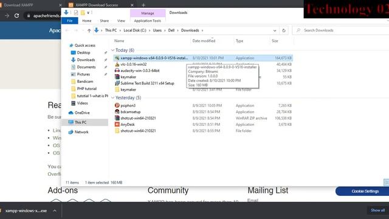Click This PC in the address path
Viewport: 389px width, 219px height.
(111, 30)
